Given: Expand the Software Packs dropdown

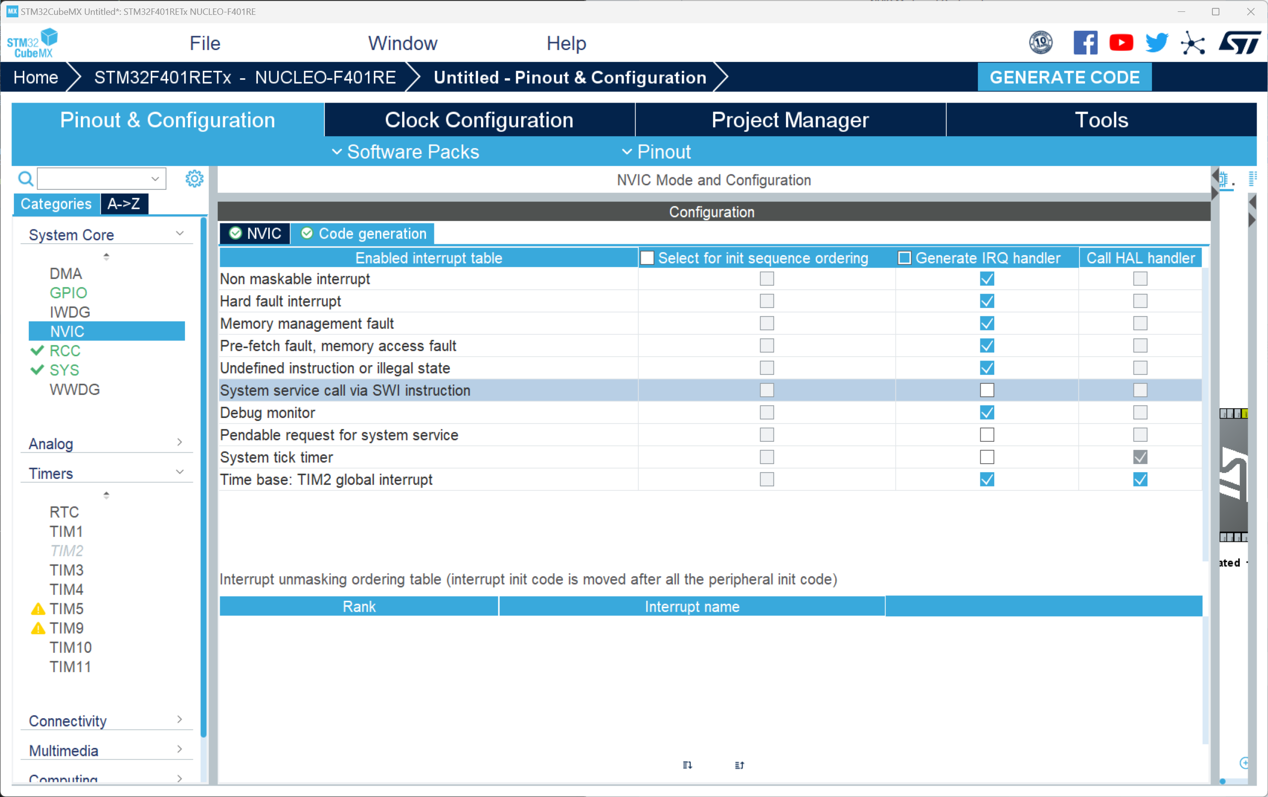Looking at the screenshot, I should [406, 152].
